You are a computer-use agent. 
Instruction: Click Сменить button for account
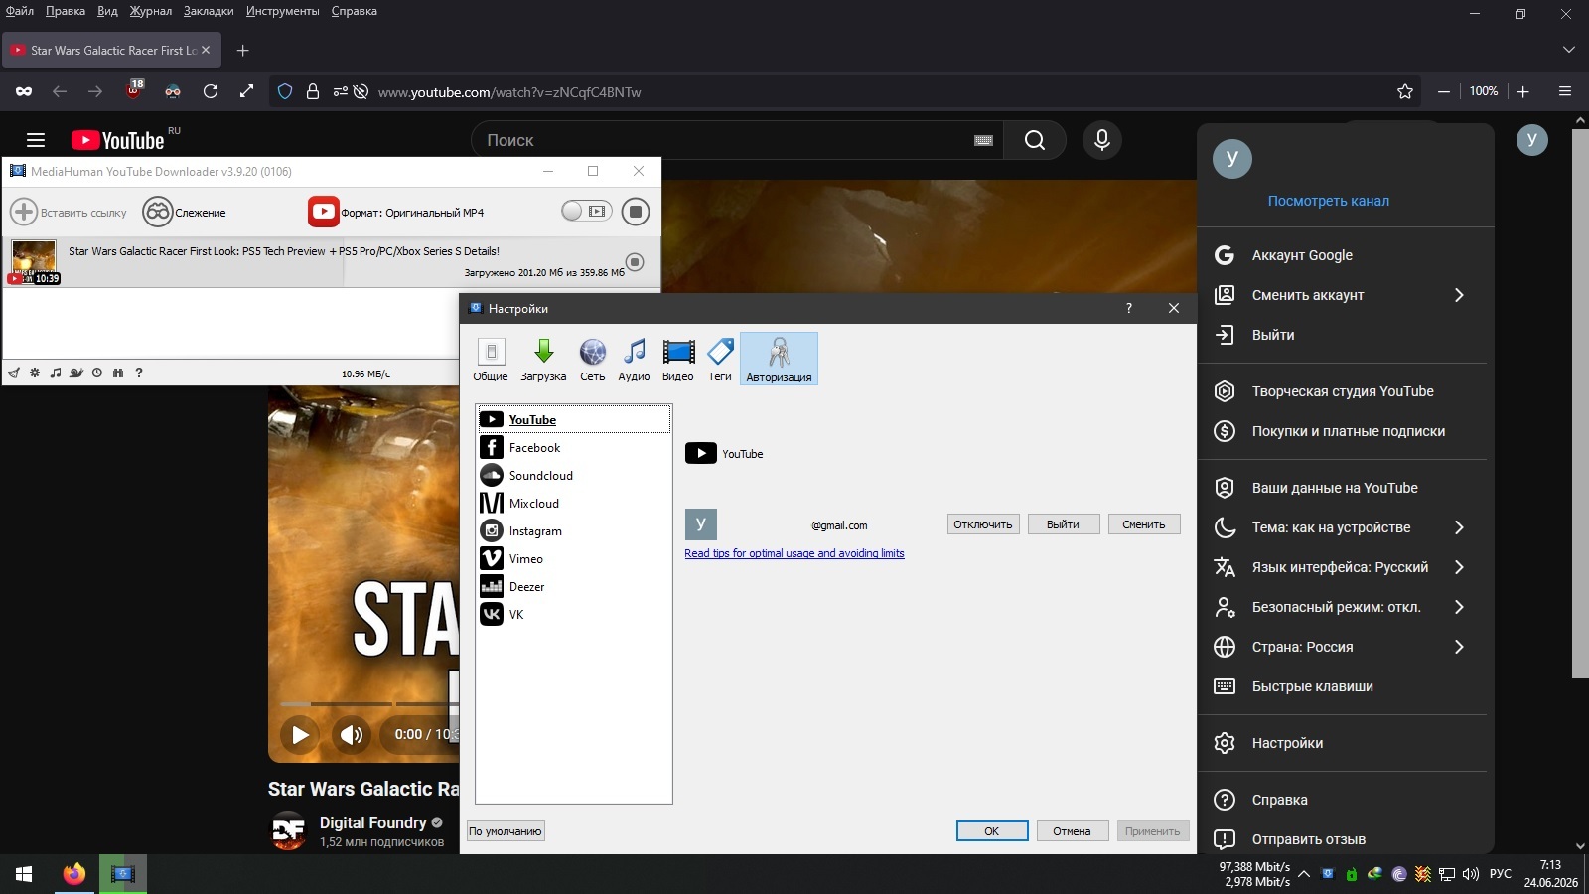pos(1144,524)
